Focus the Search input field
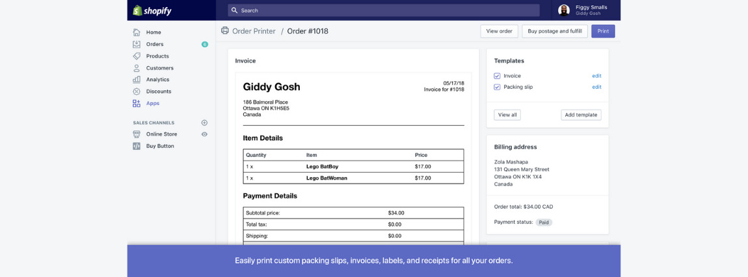The image size is (748, 277). click(384, 10)
